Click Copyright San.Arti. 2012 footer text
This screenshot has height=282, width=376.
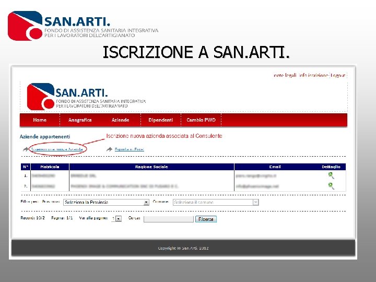[x=183, y=248]
